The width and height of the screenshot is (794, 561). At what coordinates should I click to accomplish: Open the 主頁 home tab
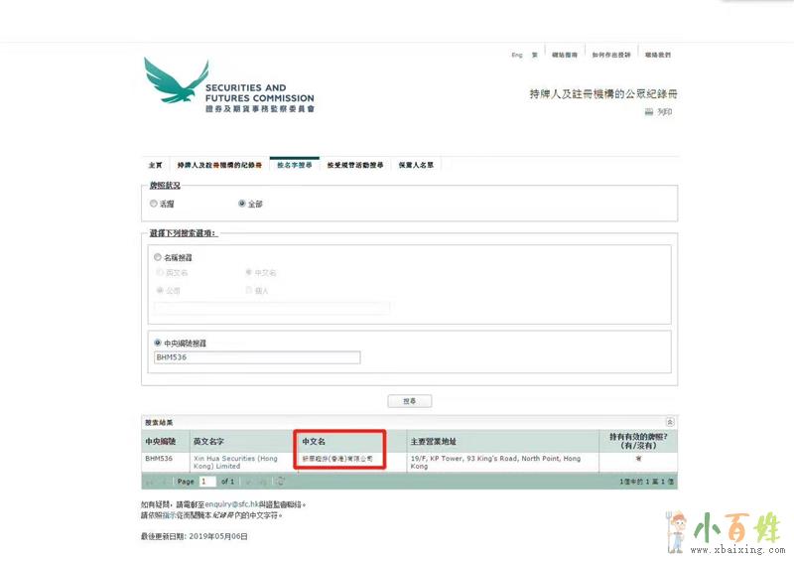coord(155,165)
